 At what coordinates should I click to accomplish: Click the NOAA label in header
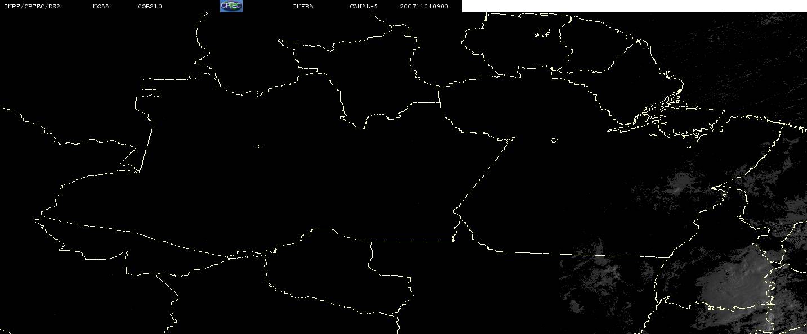click(x=101, y=7)
